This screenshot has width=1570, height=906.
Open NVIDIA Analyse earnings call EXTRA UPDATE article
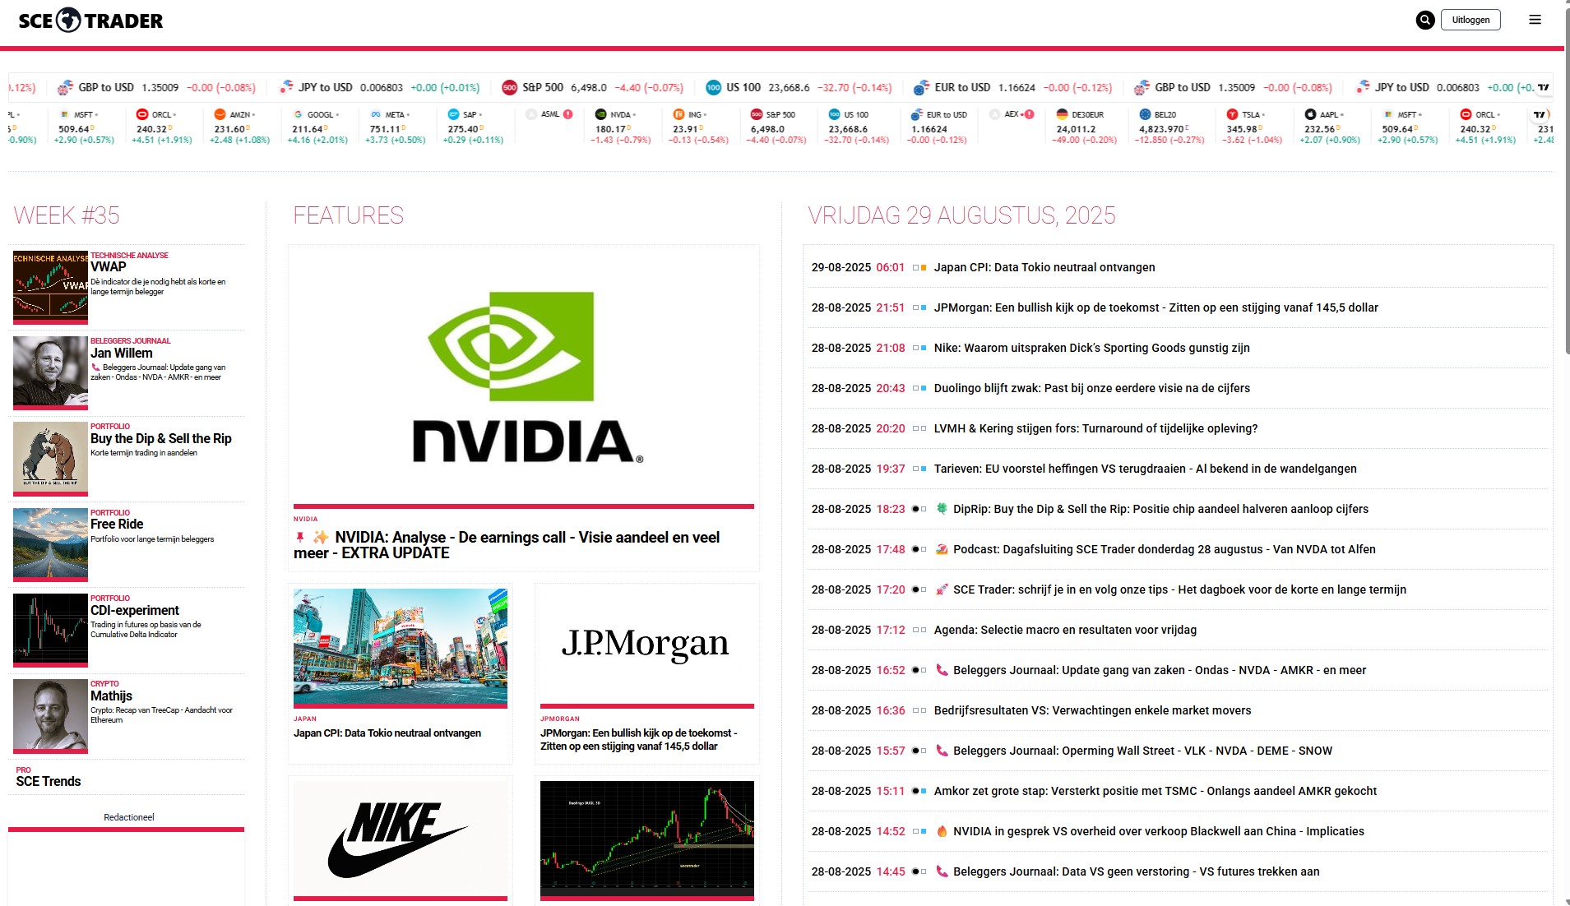coord(507,545)
